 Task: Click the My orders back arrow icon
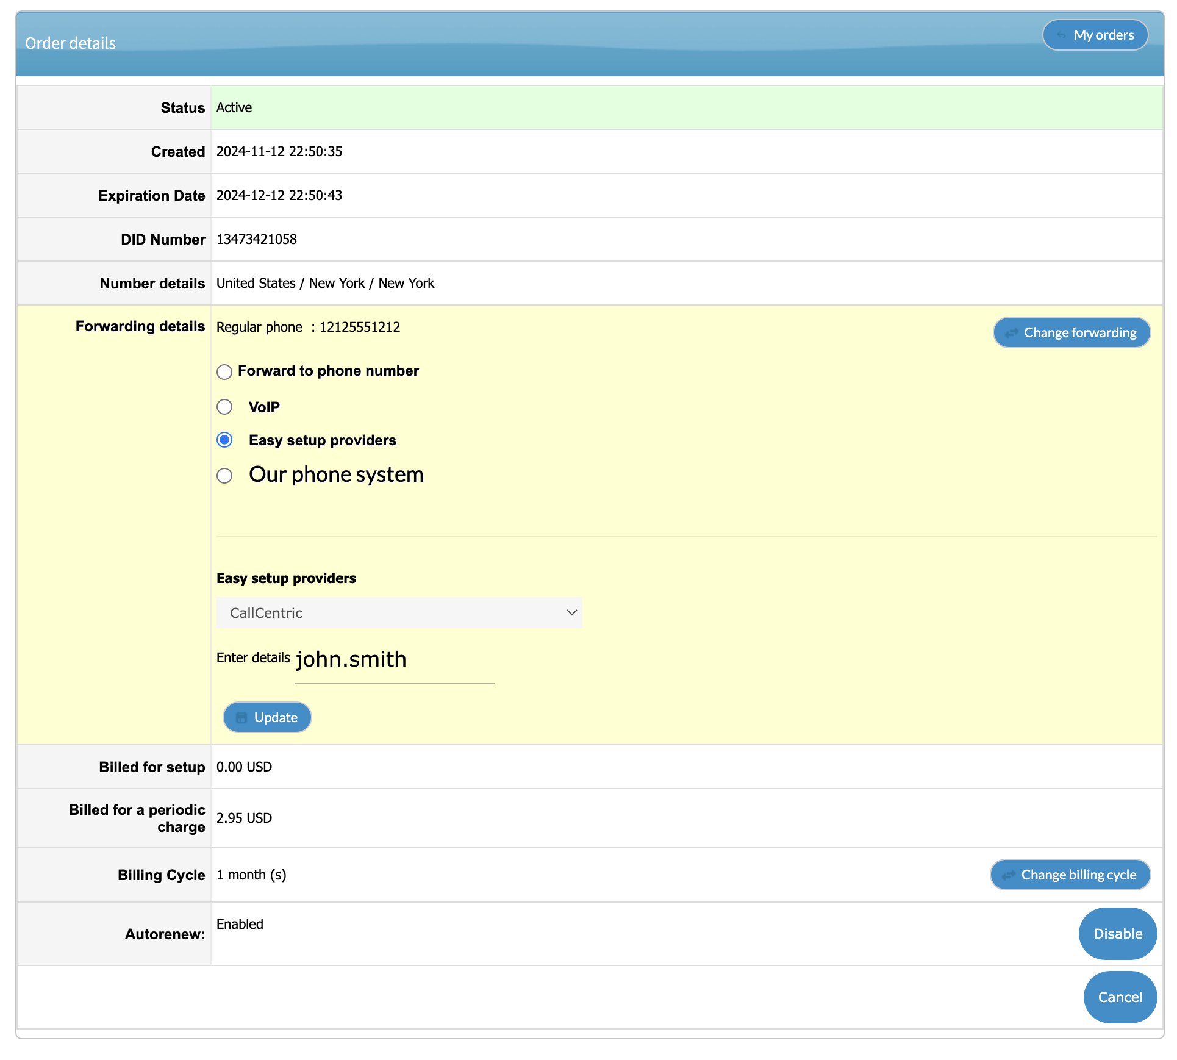point(1061,35)
